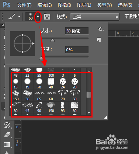The height and width of the screenshot is (154, 139).
Task: Select the 90 size speckle brush
Action: (x=39, y=107)
